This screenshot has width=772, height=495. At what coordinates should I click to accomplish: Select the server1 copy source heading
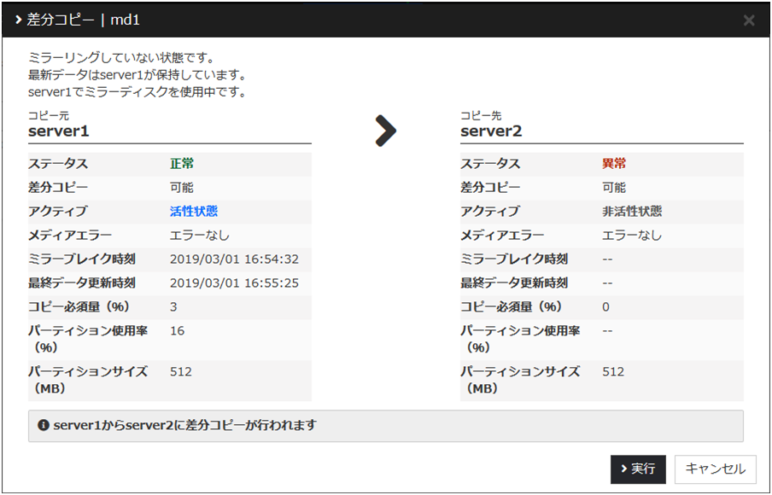coord(59,131)
